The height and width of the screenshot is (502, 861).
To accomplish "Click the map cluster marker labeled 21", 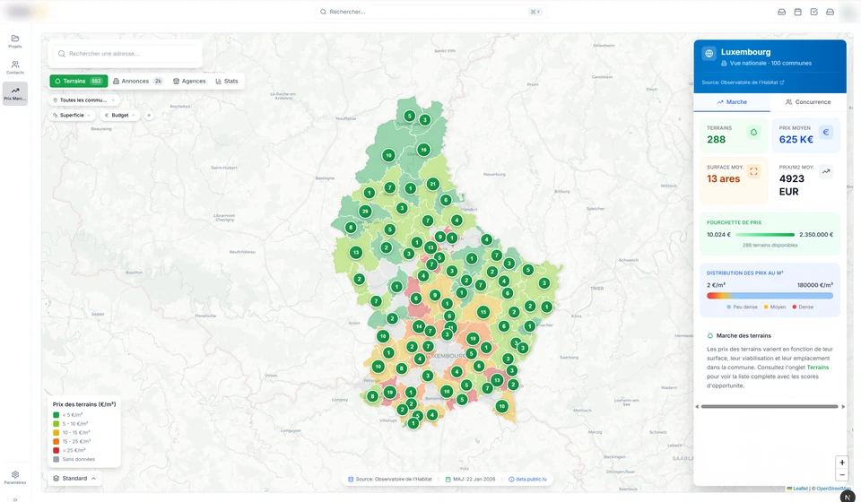I will tap(432, 184).
